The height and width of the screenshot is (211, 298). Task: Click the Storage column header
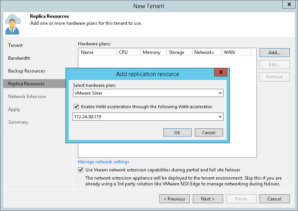179,52
